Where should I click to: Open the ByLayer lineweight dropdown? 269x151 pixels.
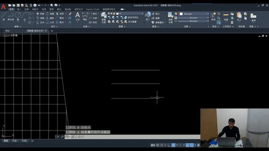point(193,18)
